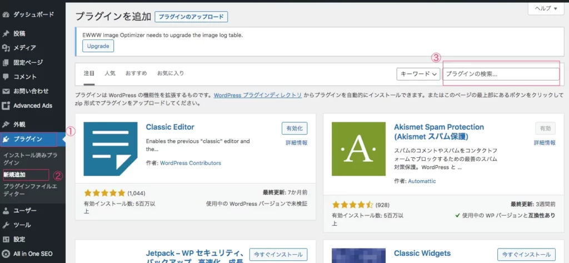Viewport: 569px width, 263px height.
Task: Click the Classic Editor star rating
Action: 104,193
